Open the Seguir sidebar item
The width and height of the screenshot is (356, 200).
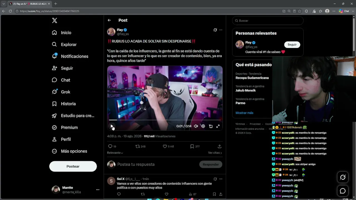tap(62, 68)
